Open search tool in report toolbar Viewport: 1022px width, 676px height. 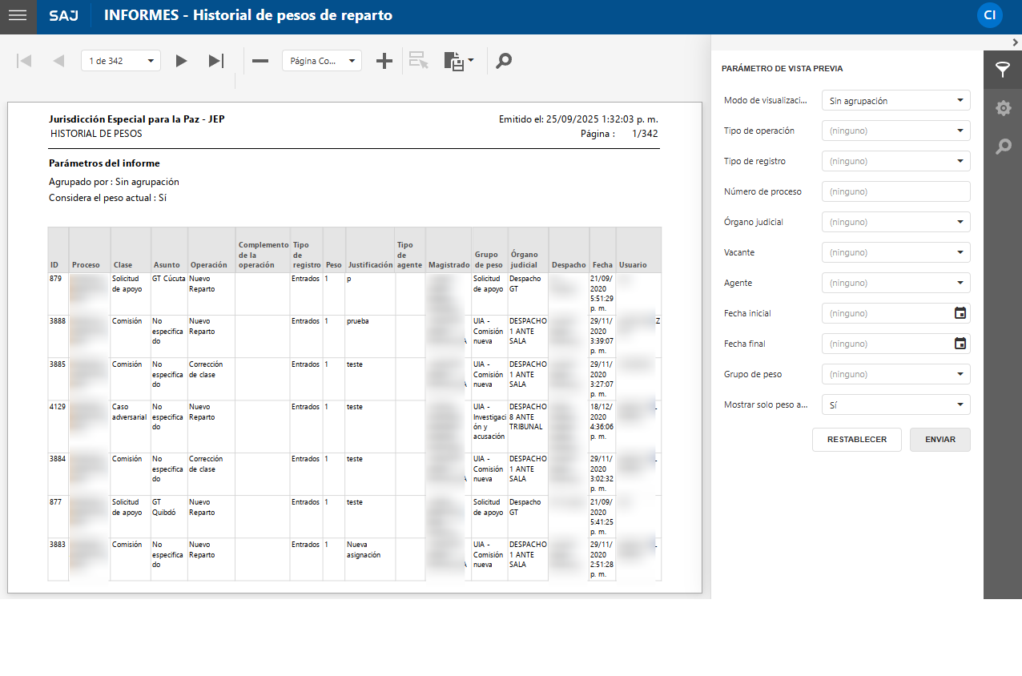504,61
